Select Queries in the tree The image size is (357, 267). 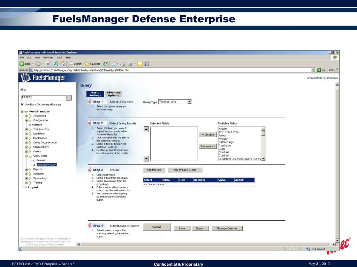click(41, 160)
